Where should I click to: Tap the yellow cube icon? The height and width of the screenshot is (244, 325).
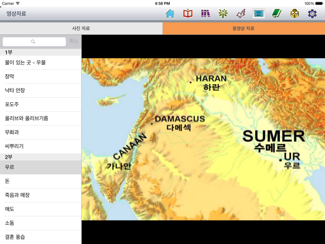(x=294, y=14)
